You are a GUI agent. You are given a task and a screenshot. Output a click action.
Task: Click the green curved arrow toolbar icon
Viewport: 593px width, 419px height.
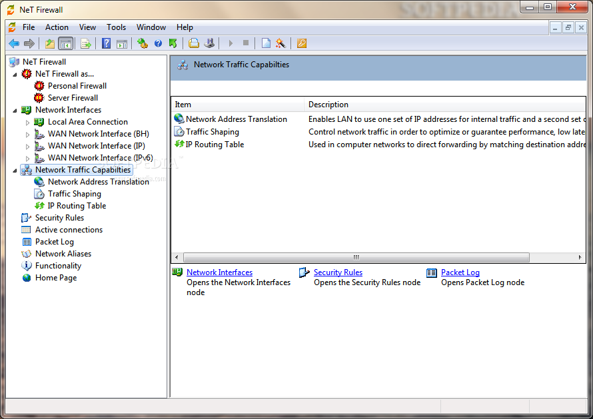click(173, 43)
